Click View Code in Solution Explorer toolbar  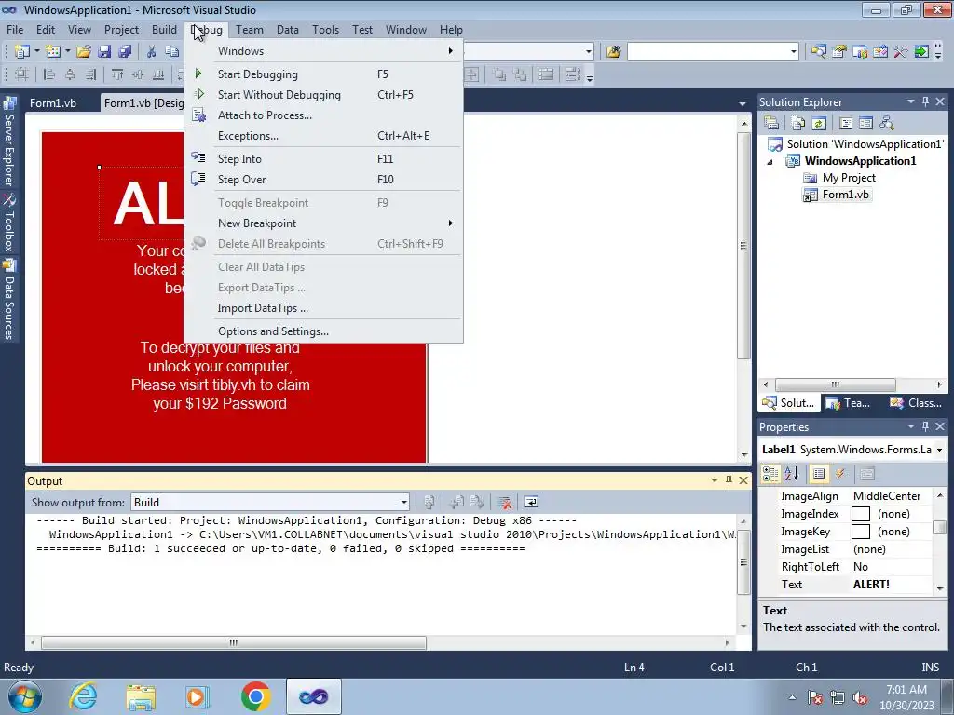click(846, 124)
